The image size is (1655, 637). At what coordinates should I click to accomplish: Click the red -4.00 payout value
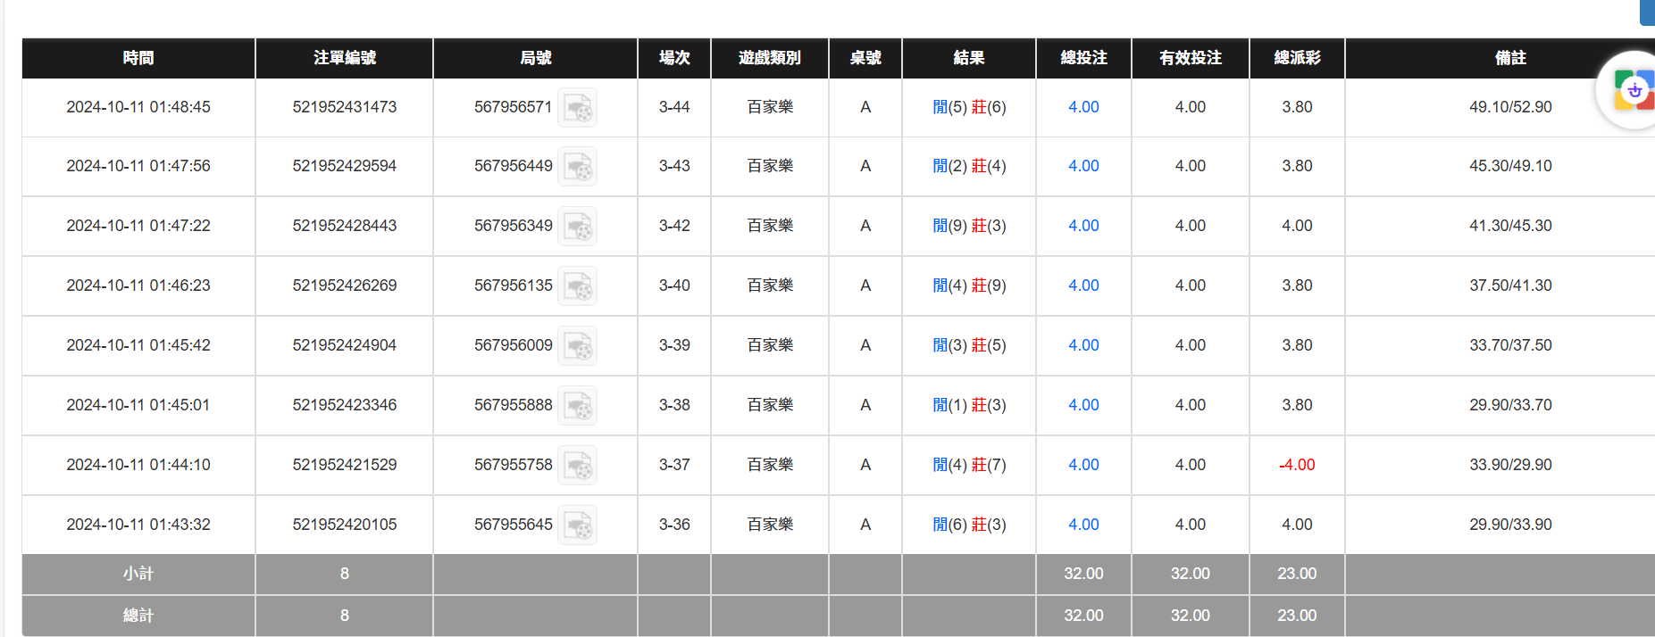pos(1297,465)
